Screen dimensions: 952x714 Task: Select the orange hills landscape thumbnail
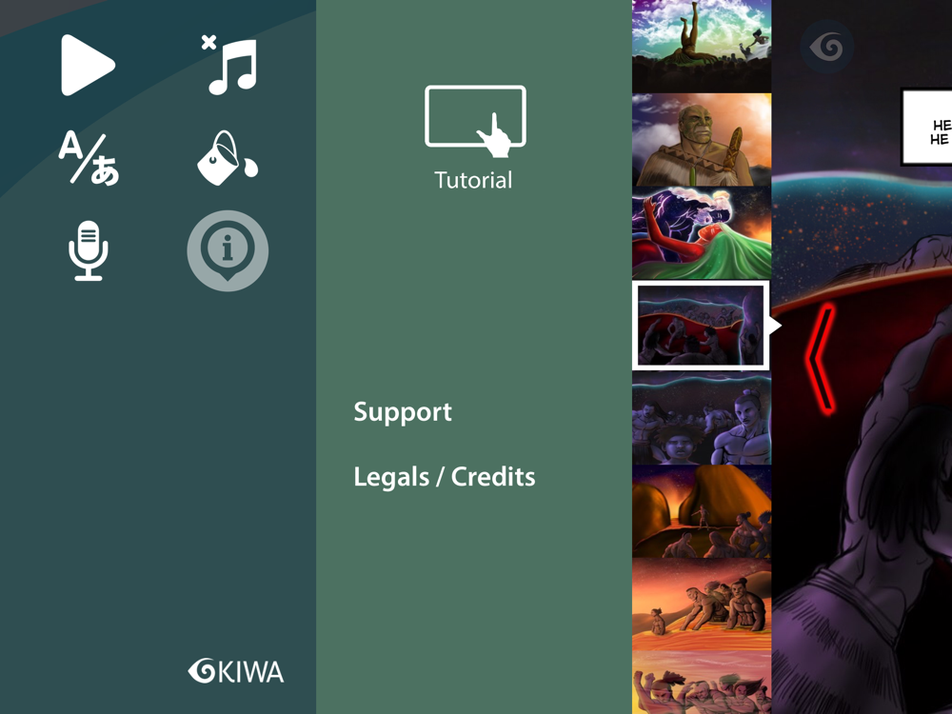(702, 511)
